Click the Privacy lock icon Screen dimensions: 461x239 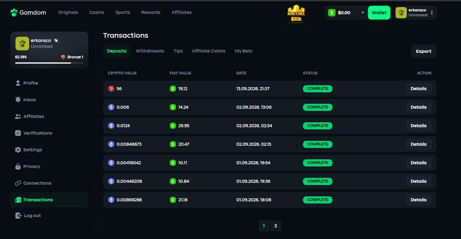pyautogui.click(x=18, y=166)
